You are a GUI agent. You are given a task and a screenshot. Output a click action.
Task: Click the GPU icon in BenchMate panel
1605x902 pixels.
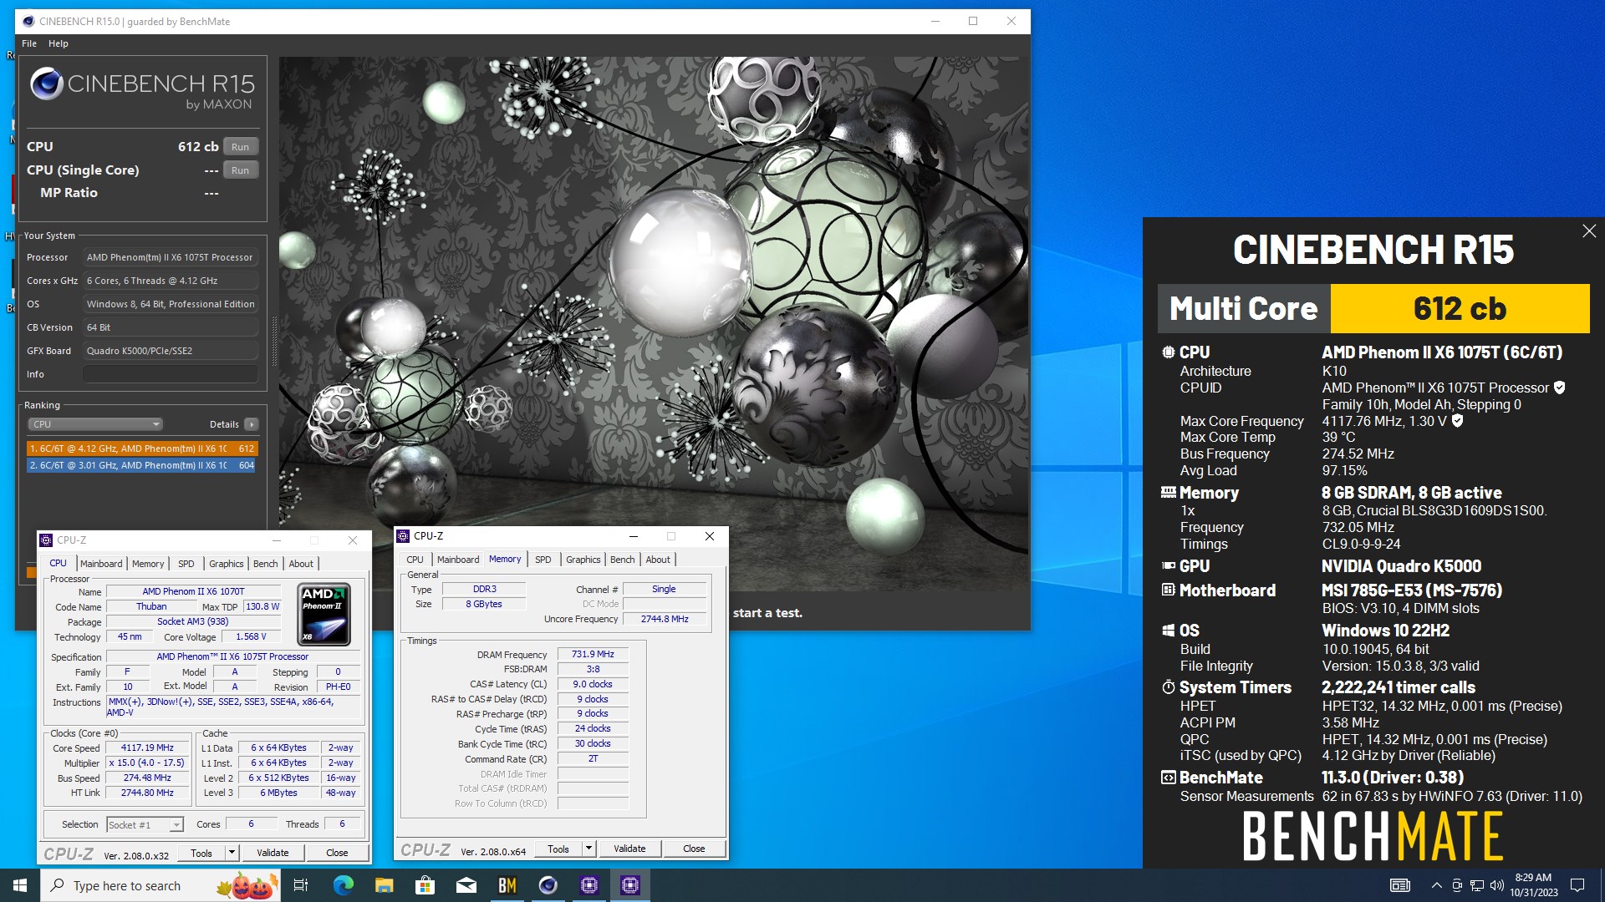click(1168, 566)
